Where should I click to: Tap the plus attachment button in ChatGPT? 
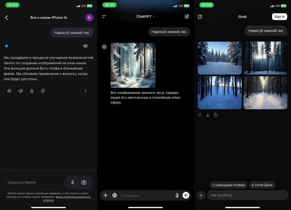105,195
